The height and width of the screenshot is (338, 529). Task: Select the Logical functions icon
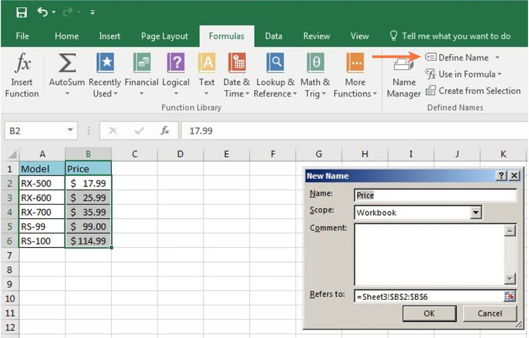click(176, 63)
